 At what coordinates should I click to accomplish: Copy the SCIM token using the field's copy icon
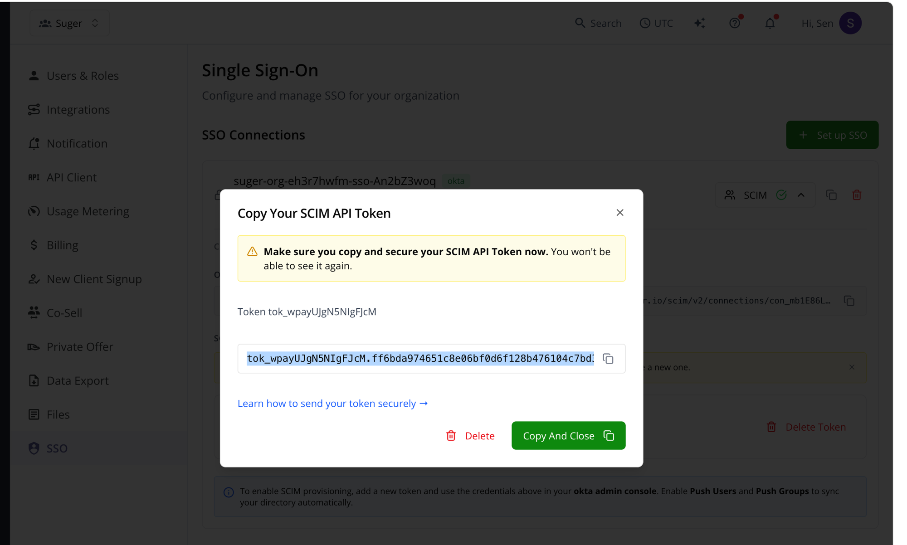click(x=608, y=359)
